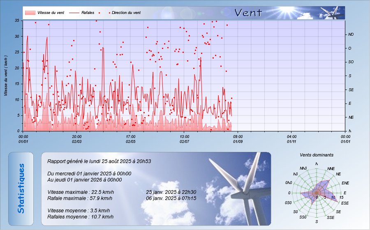
Task: Click the 20:00 02/03 time axis label
Action: point(77,139)
